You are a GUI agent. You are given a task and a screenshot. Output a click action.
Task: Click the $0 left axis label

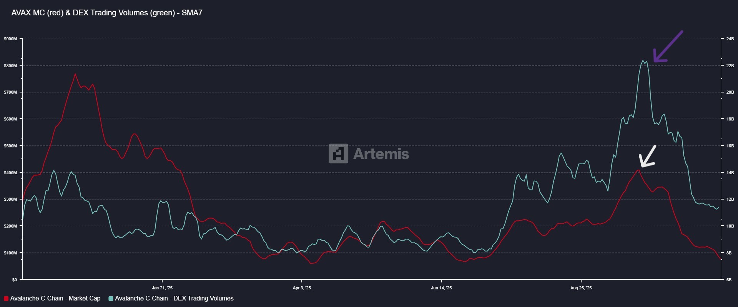14,280
